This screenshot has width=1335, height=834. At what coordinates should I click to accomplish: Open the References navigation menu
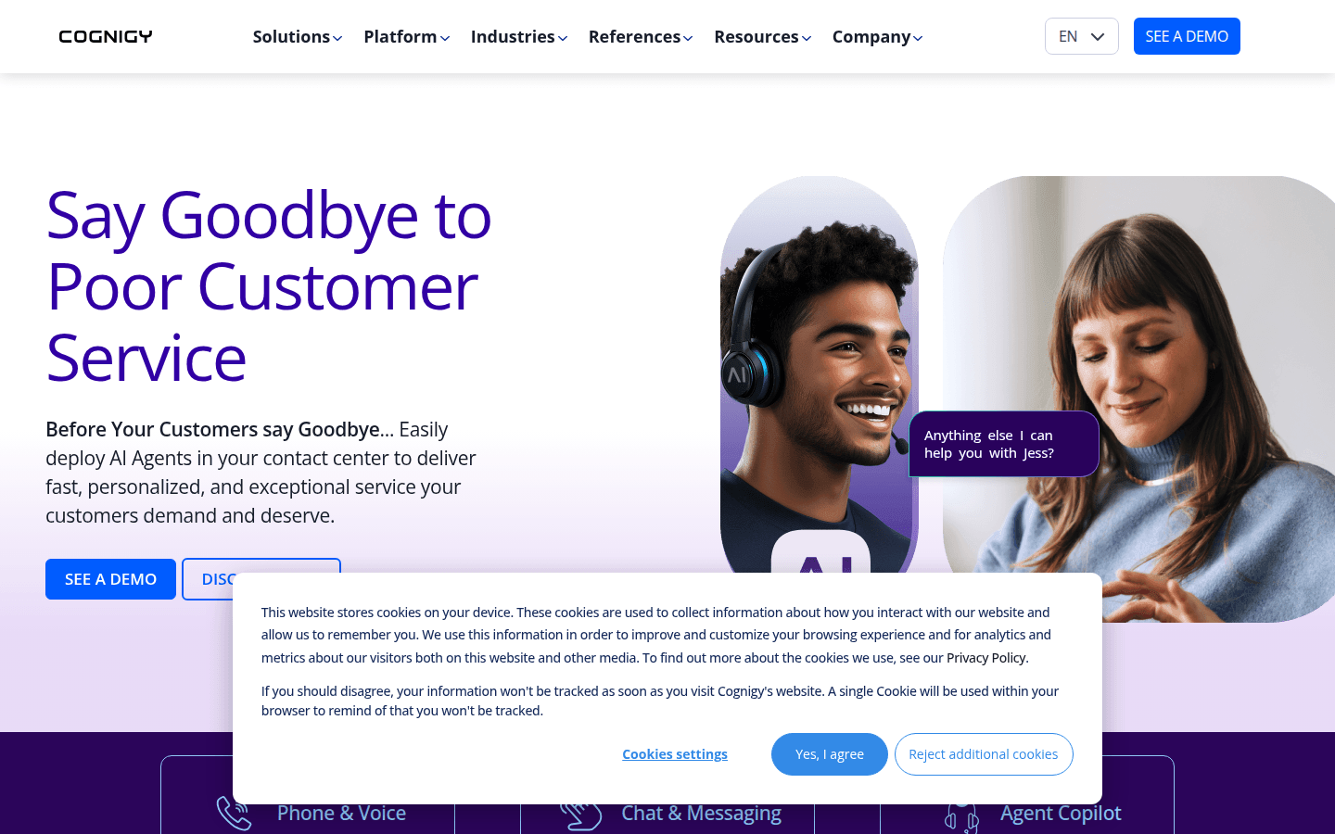641,36
